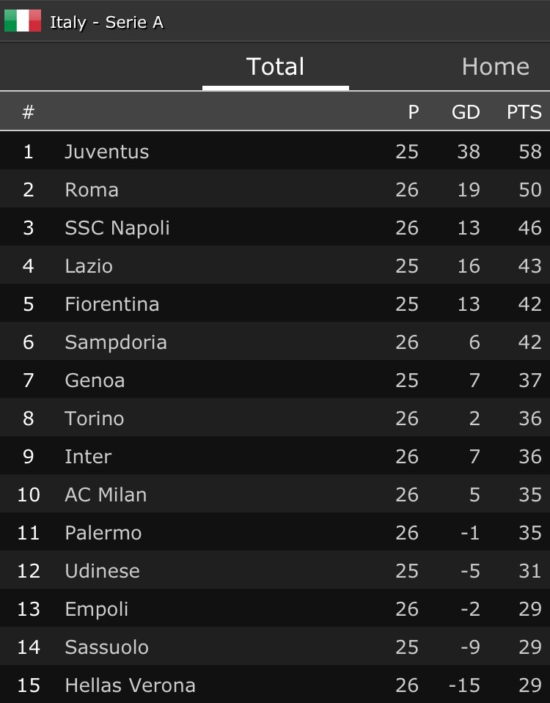The width and height of the screenshot is (550, 703).
Task: Switch to the Total tab
Action: (x=275, y=67)
